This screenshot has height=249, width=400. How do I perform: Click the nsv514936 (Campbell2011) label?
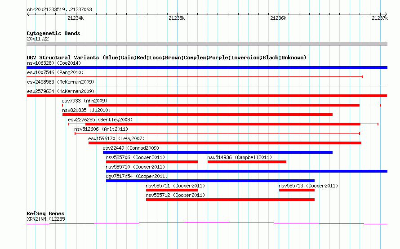pos(240,157)
